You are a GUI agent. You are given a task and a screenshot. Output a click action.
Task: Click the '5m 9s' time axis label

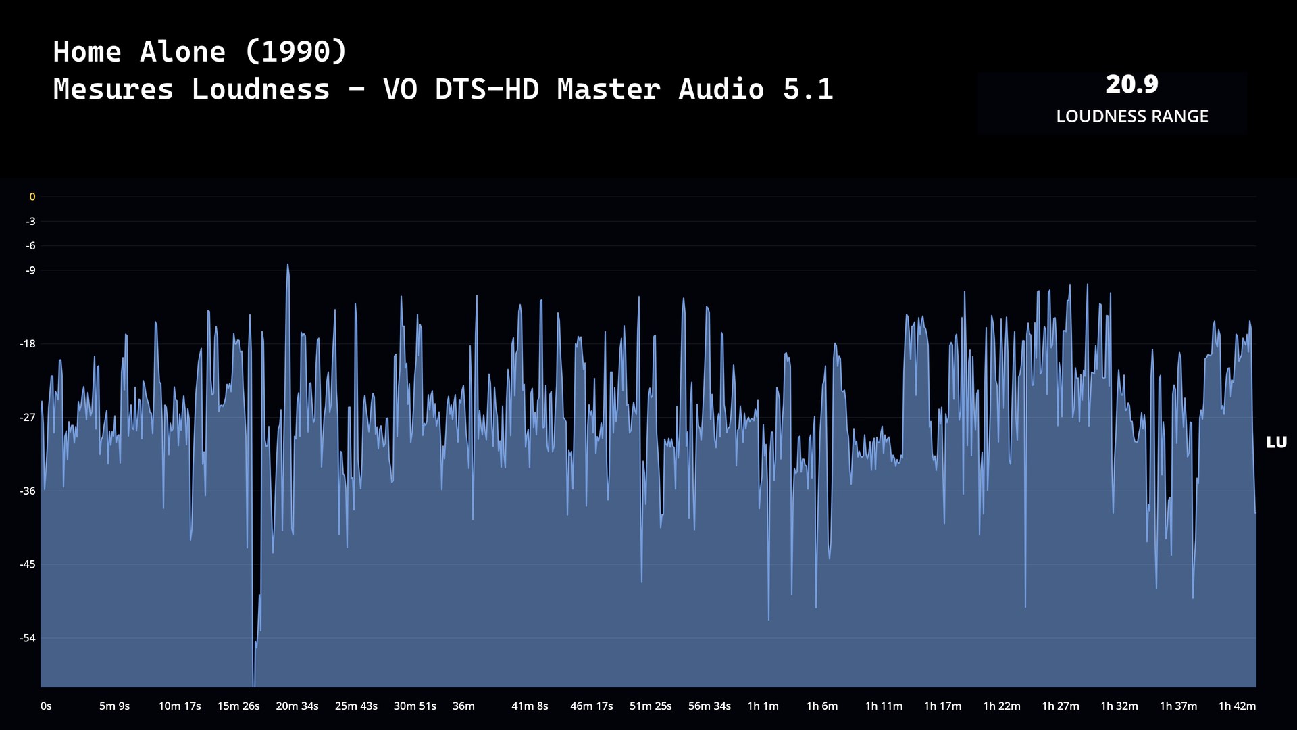114,706
